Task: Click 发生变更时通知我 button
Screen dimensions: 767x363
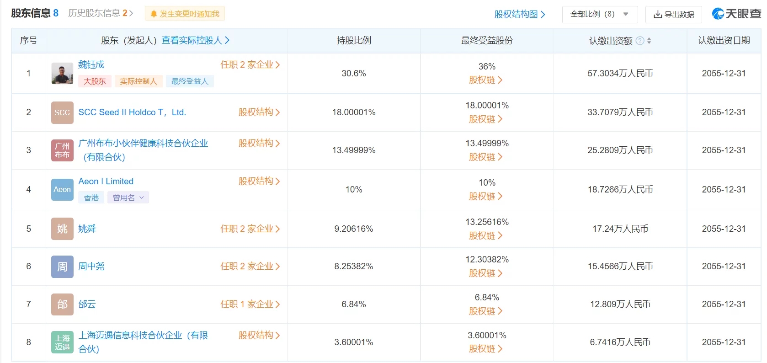Action: [x=185, y=14]
